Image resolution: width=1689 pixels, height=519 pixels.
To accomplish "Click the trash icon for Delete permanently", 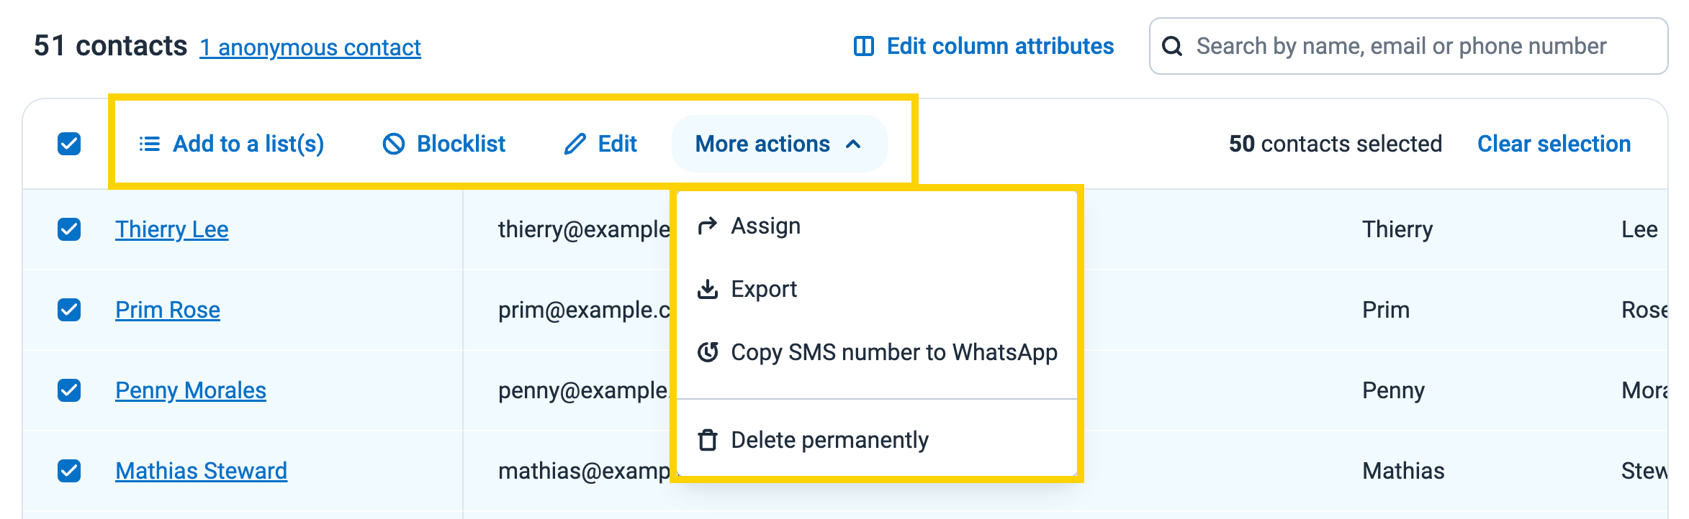I will [x=708, y=440].
